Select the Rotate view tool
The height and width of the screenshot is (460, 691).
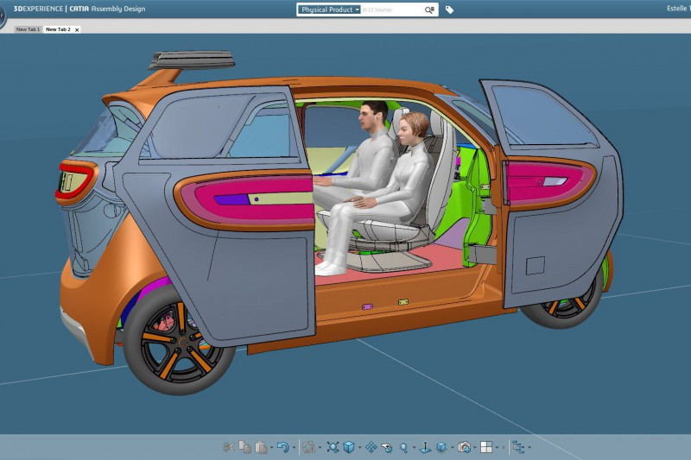[x=387, y=448]
